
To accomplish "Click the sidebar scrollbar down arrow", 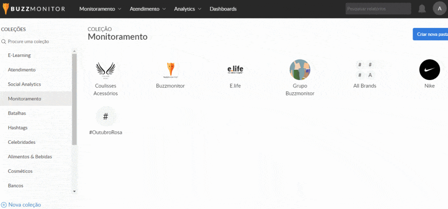I will click(74, 191).
